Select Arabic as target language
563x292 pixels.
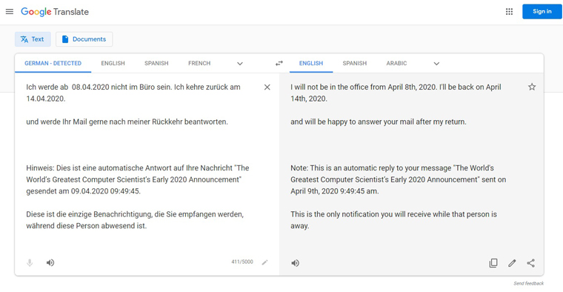(396, 63)
